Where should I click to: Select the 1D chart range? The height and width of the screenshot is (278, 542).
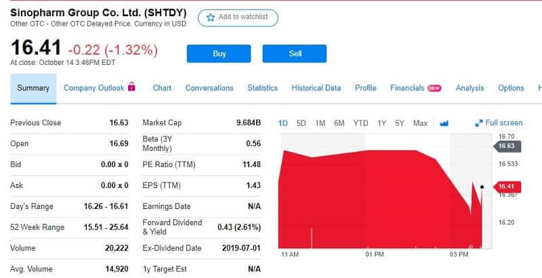tap(283, 123)
